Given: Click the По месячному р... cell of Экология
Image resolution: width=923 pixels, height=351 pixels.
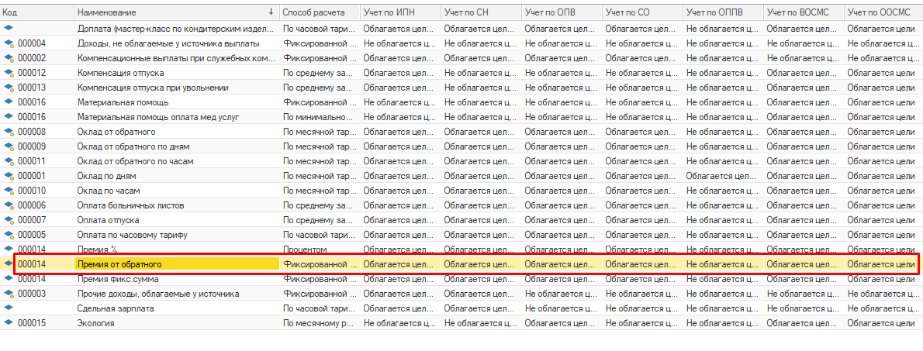Looking at the screenshot, I should click(x=320, y=323).
